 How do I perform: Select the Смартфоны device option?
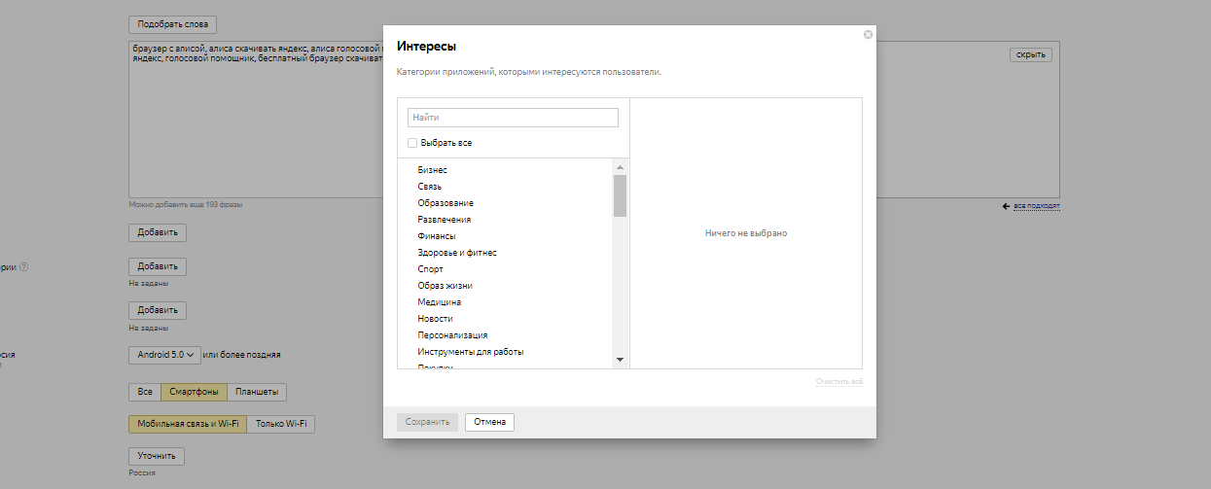pos(195,392)
